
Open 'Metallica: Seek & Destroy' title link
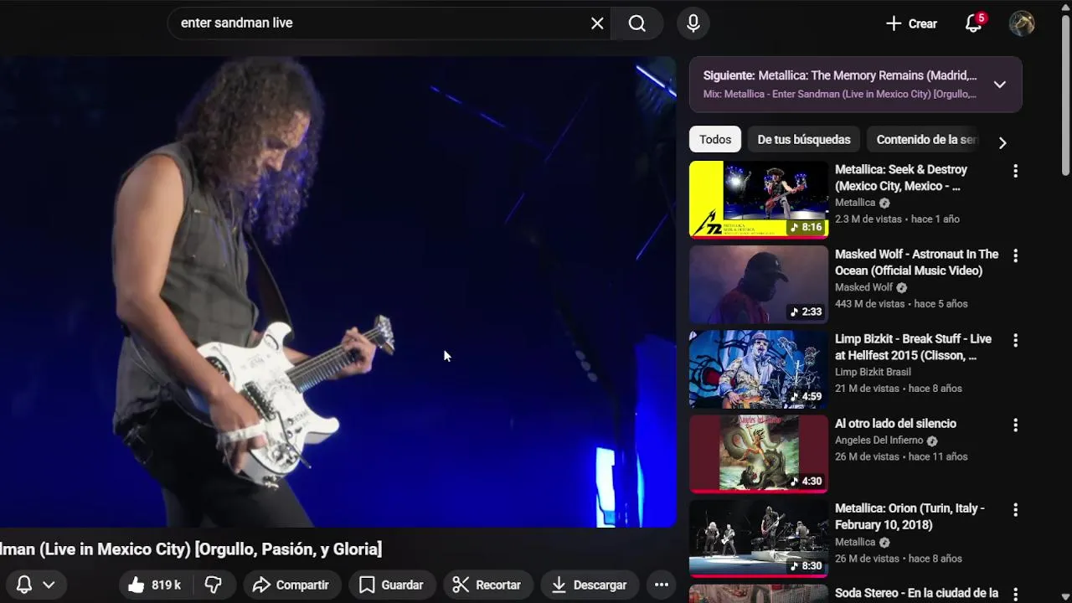click(x=901, y=178)
